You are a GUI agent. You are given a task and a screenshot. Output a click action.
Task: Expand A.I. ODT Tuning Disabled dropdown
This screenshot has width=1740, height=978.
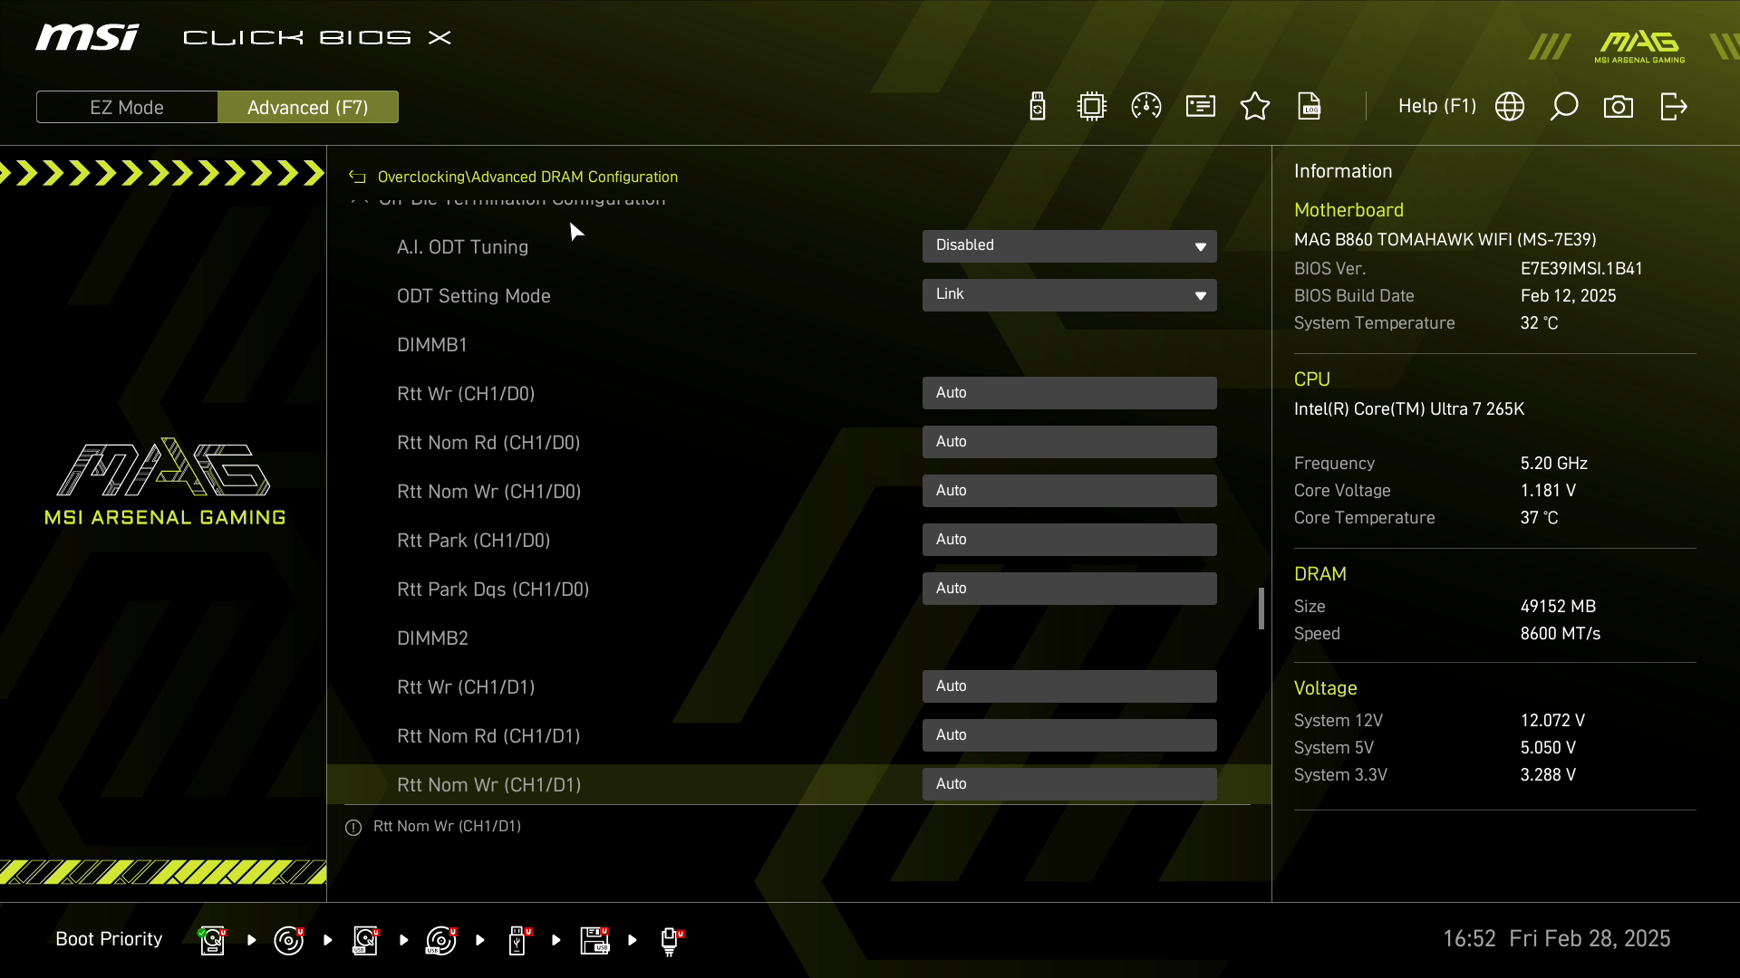pyautogui.click(x=1069, y=246)
